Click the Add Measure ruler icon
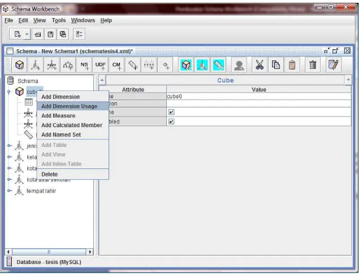Screen dimensions: 362x277 133,65
